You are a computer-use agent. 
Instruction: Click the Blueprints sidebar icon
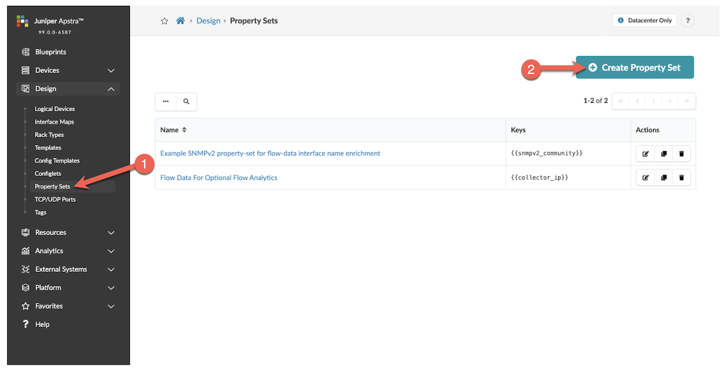[x=25, y=52]
